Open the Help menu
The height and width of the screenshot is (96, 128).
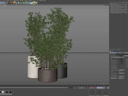tap(45, 1)
